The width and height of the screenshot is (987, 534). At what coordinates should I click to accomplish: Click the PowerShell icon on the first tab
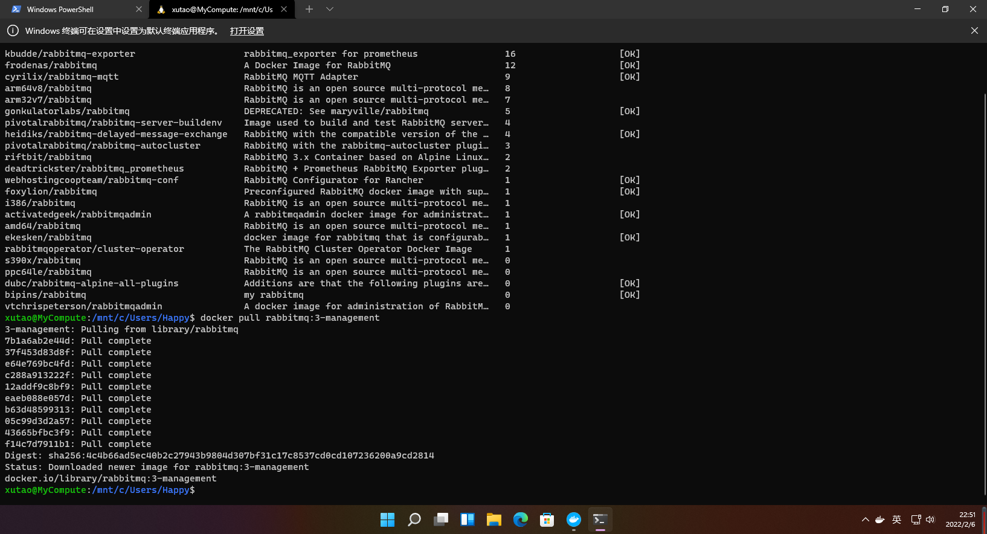(16, 10)
